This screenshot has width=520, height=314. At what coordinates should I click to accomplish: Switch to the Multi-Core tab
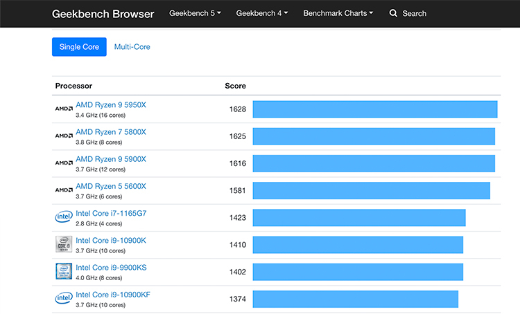(132, 47)
